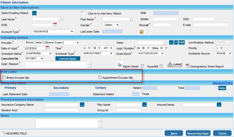This screenshot has height=137, width=234.
Task: Click the SignIn Sheet printer icon
Action: (x=120, y=65)
